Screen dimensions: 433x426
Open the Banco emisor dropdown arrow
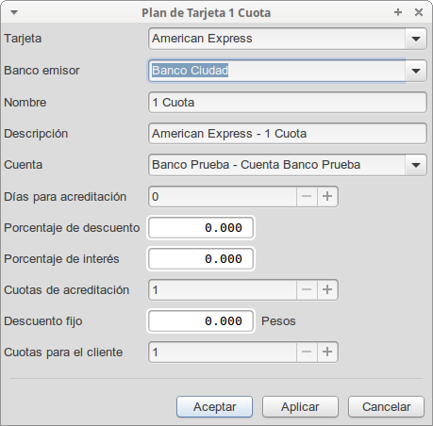416,71
